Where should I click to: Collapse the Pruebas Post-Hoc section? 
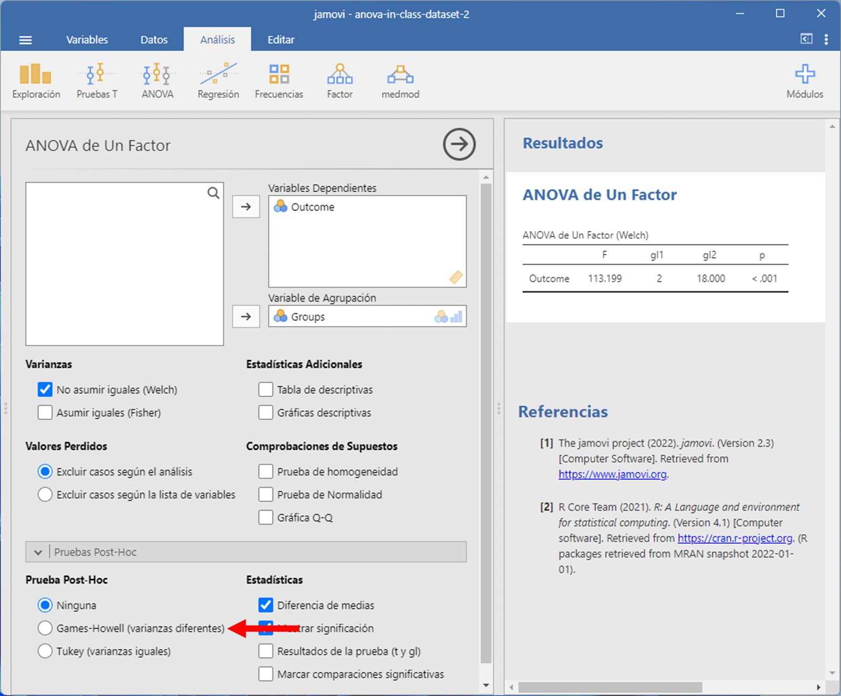[38, 552]
